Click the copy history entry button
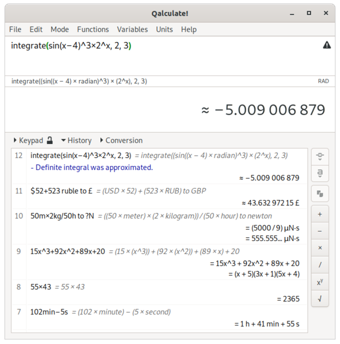The width and height of the screenshot is (340, 344). coord(320,193)
